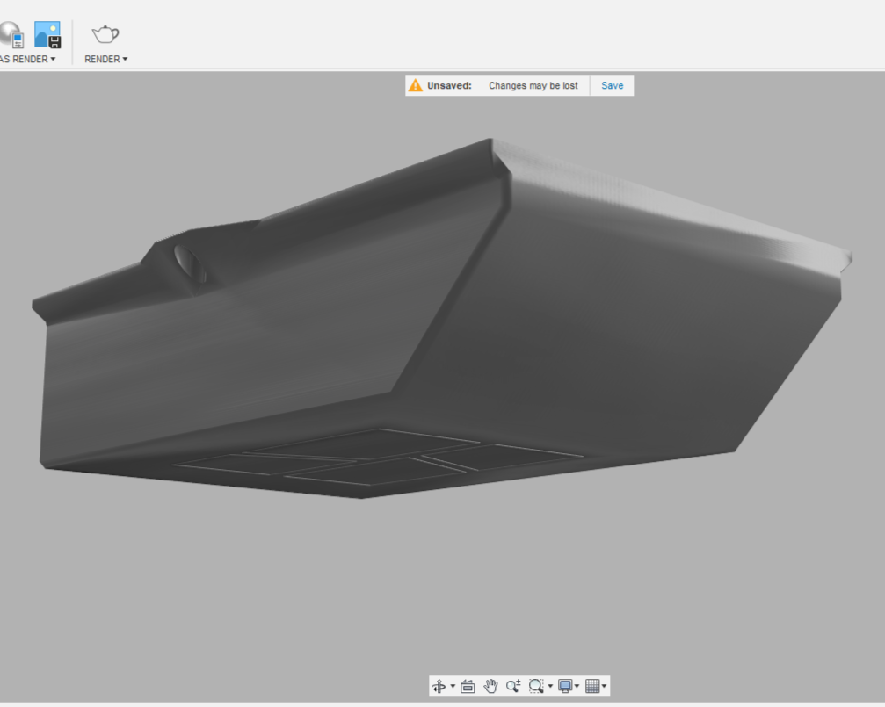Activate the Pan hand tool

[x=490, y=686]
